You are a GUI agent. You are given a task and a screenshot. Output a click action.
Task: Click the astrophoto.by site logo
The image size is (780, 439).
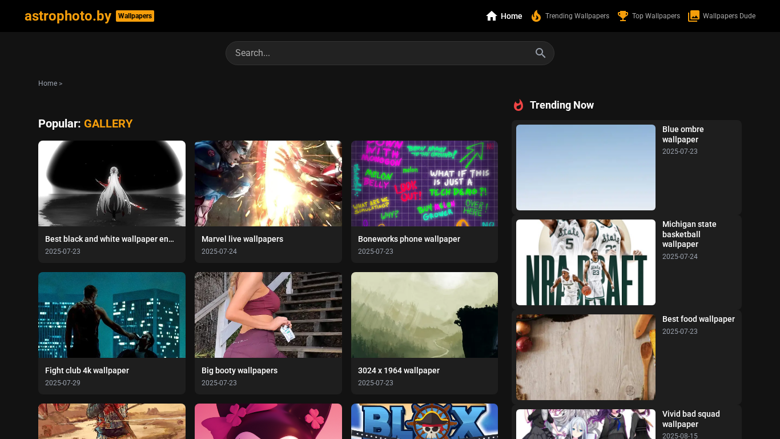pyautogui.click(x=68, y=16)
